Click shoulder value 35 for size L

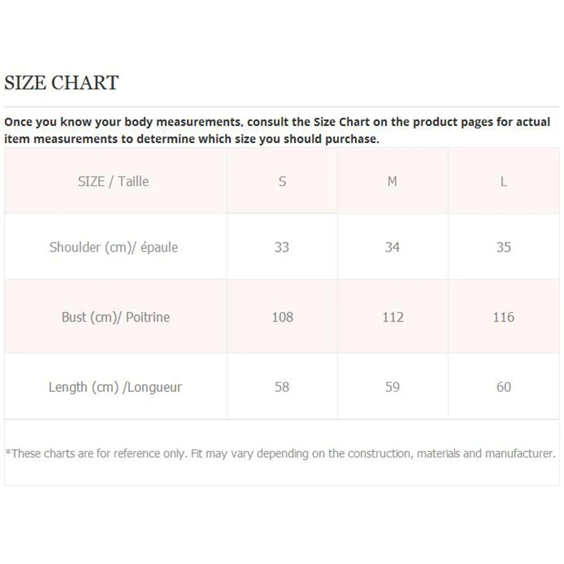click(503, 247)
